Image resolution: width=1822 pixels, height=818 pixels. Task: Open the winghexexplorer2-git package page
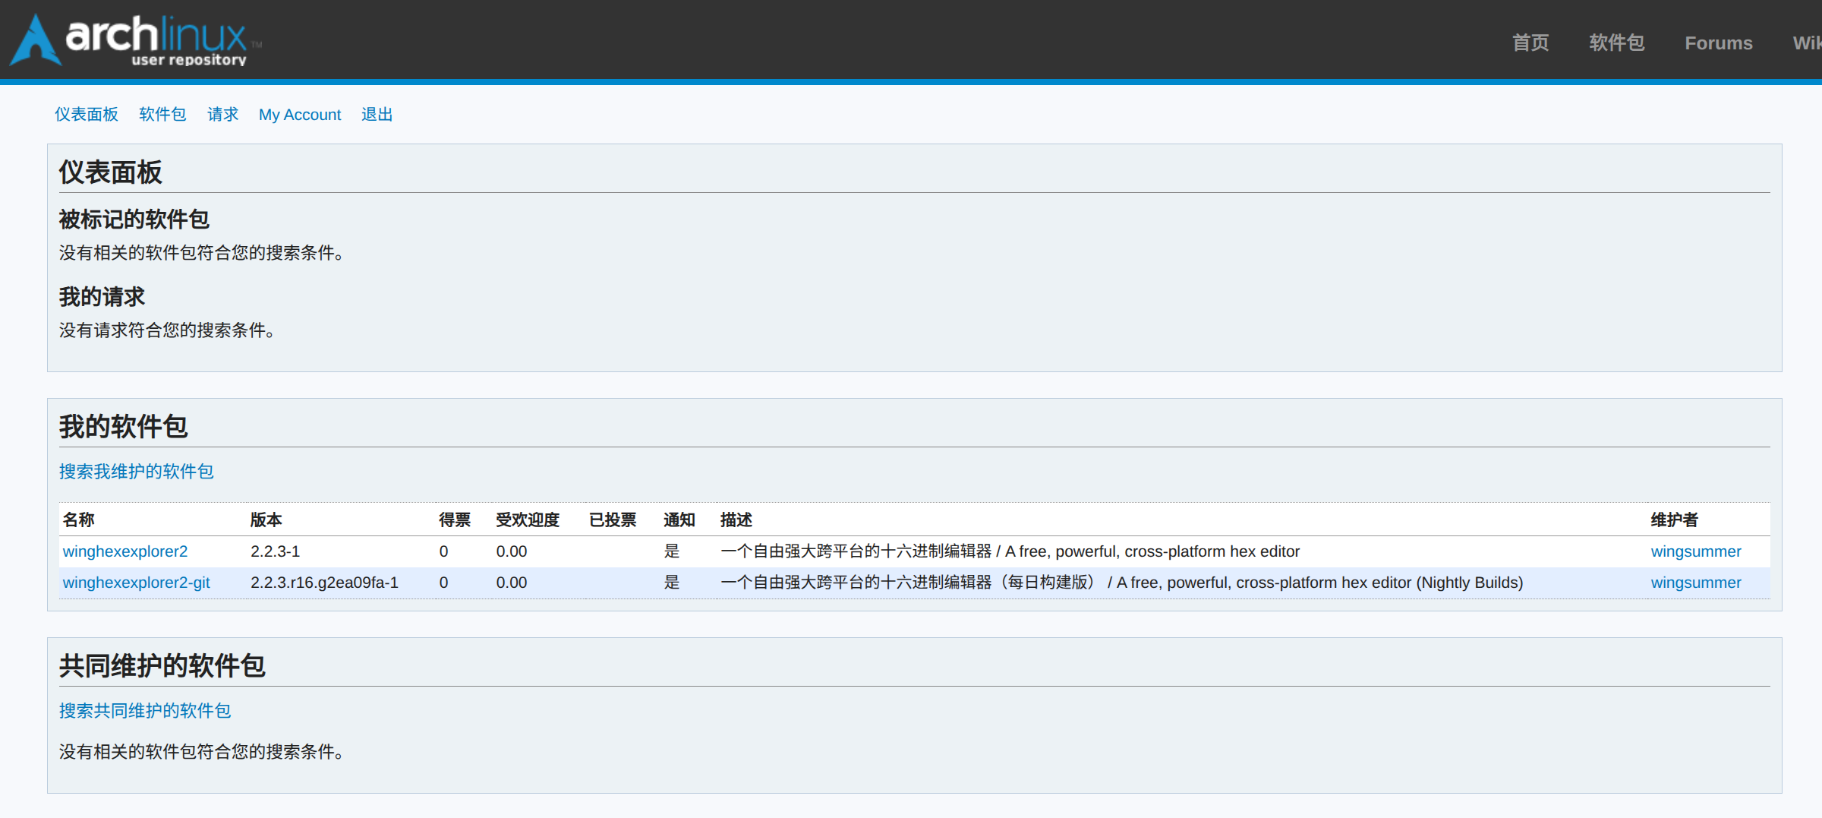(137, 583)
